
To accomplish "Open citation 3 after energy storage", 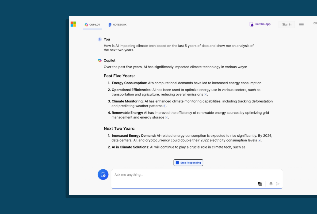I will [167, 118].
